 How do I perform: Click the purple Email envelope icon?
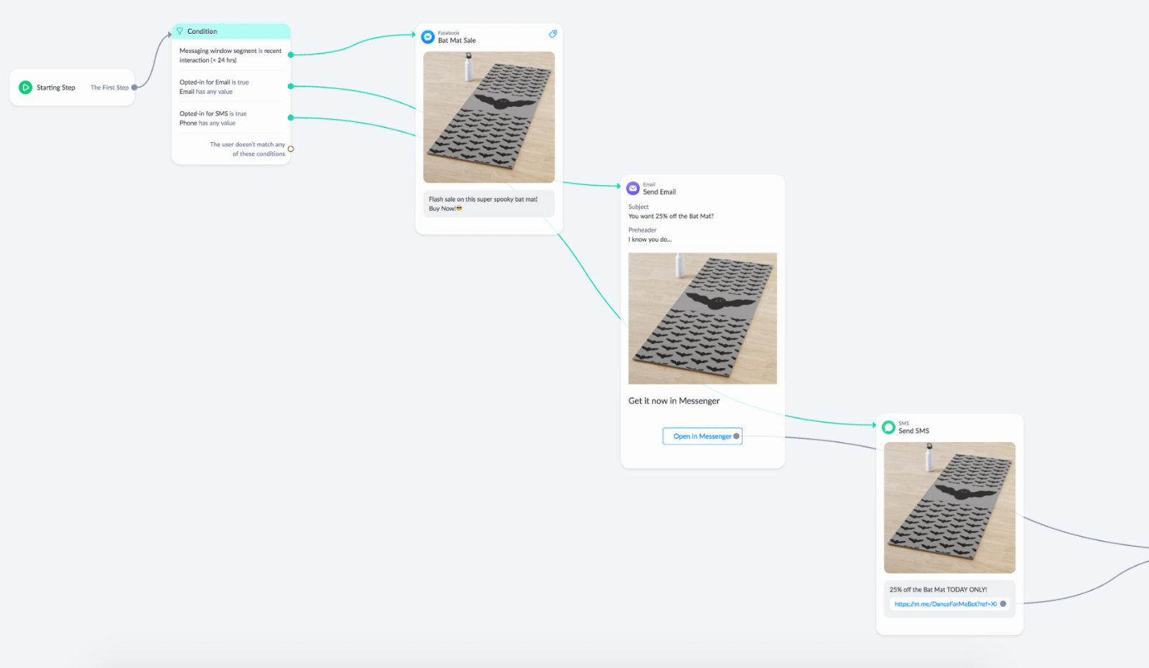[x=633, y=189]
